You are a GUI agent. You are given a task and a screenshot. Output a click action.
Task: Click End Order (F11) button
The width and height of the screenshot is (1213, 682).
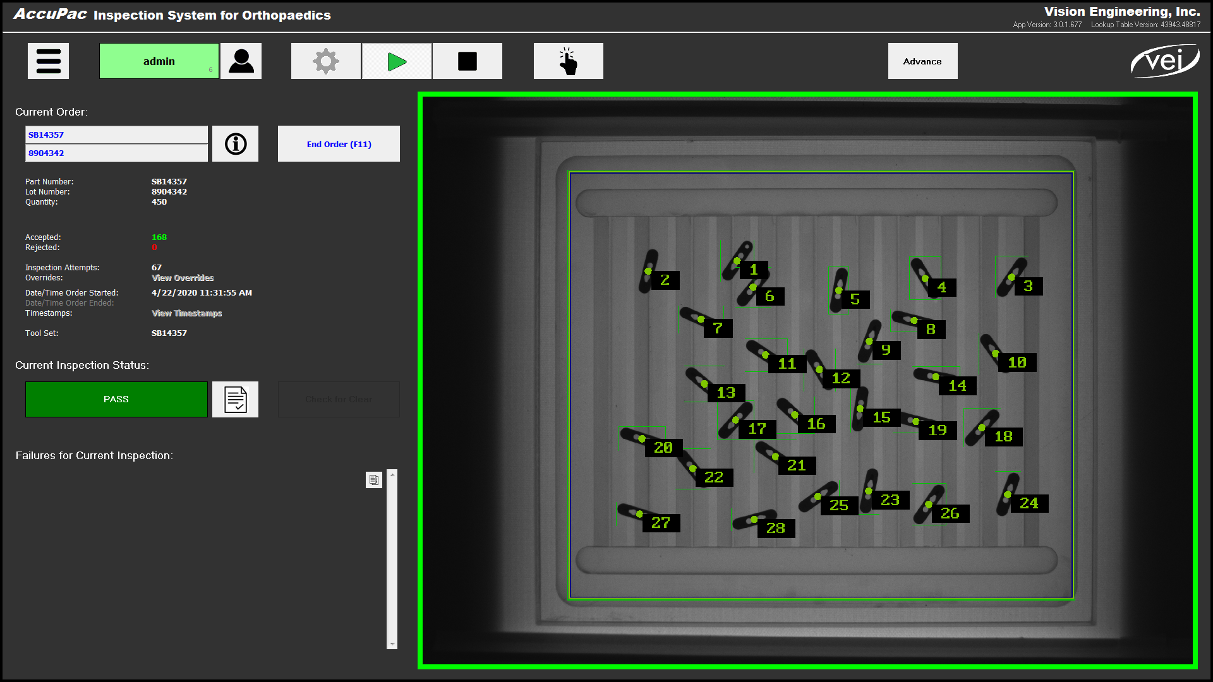tap(339, 144)
